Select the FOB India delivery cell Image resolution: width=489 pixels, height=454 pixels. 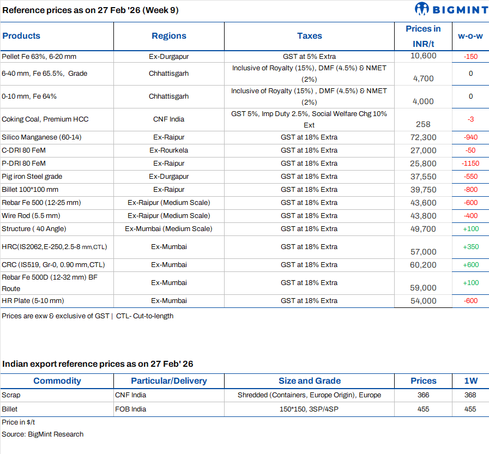[x=130, y=409]
